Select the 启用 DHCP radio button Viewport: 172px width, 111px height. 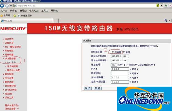124,52
